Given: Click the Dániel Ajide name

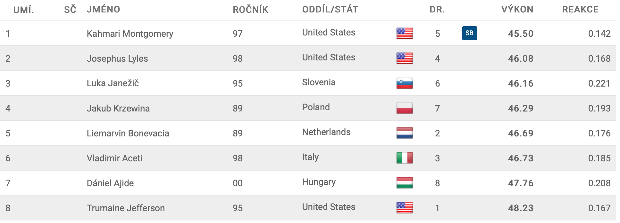Looking at the screenshot, I should pyautogui.click(x=110, y=183).
